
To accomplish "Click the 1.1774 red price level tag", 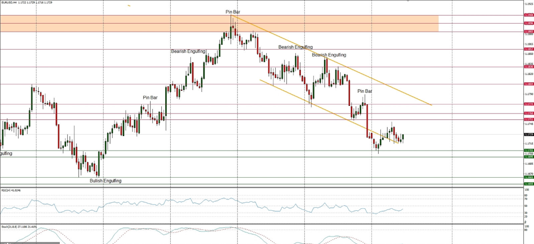I will tap(528, 104).
